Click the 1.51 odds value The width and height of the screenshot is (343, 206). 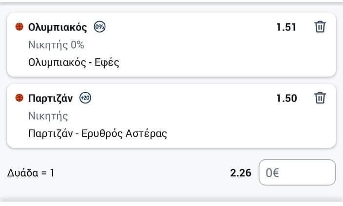pos(286,27)
